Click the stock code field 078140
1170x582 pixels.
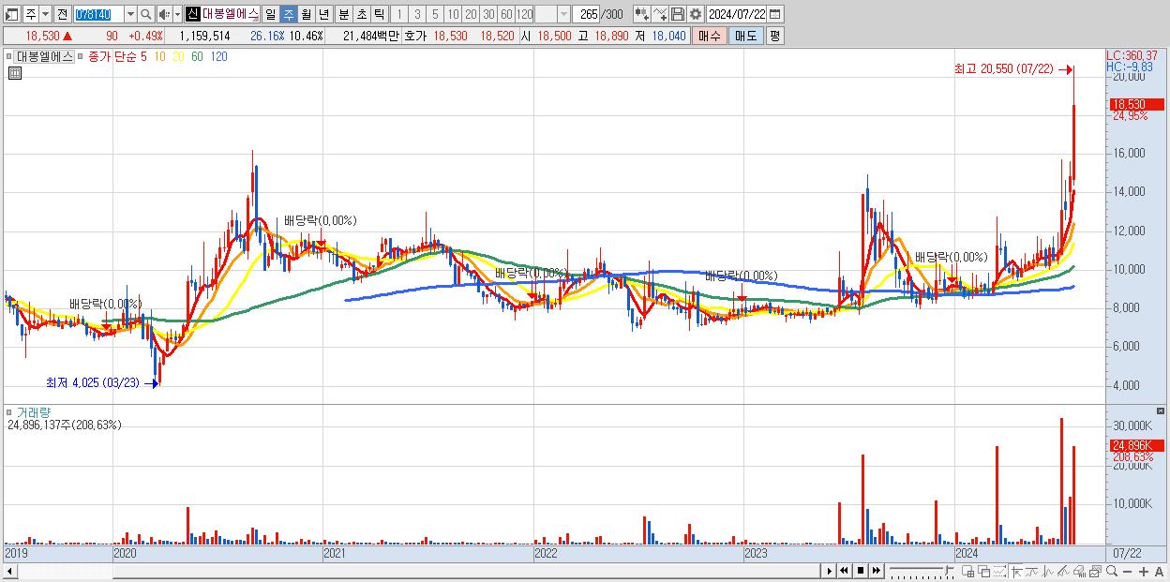coord(97,14)
